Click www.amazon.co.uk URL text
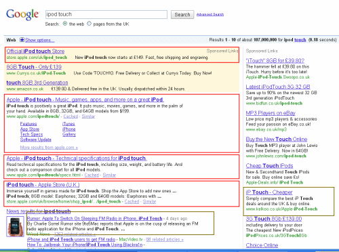339x252 pixels. tap(25, 89)
